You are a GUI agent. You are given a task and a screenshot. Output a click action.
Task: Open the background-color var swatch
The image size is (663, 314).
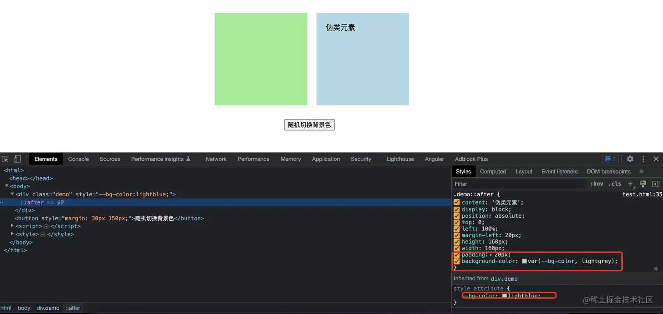click(524, 261)
